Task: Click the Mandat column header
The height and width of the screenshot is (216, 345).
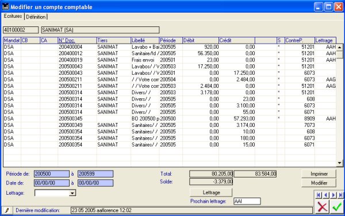Action: point(12,40)
